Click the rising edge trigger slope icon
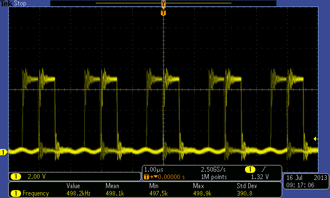 pos(264,169)
